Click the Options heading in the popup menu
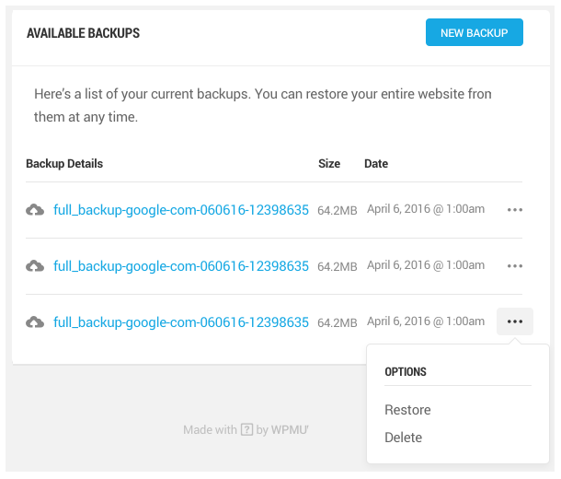 tap(406, 372)
